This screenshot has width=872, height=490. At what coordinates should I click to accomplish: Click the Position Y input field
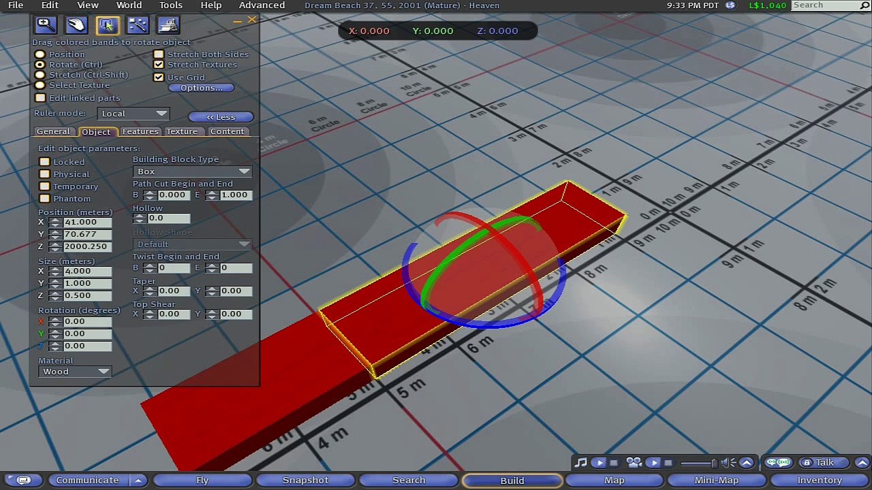coord(87,234)
